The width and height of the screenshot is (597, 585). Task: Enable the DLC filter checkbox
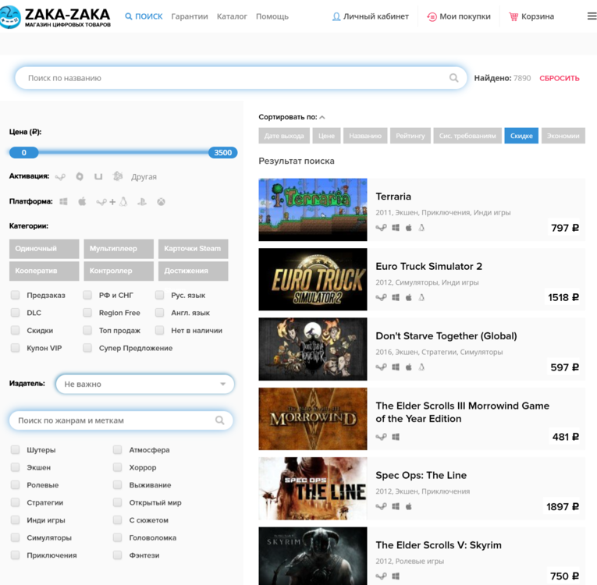click(16, 313)
